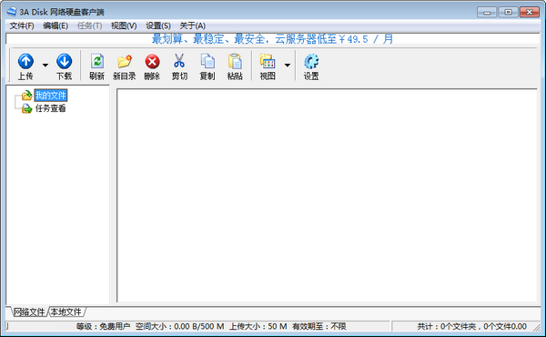Open the 关于(A) menu
Image resolution: width=546 pixels, height=337 pixels.
192,26
